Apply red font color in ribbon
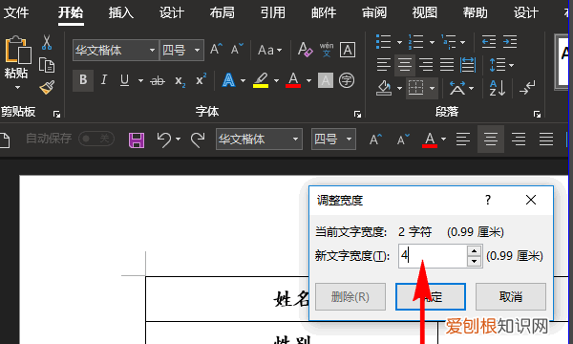 (x=293, y=80)
